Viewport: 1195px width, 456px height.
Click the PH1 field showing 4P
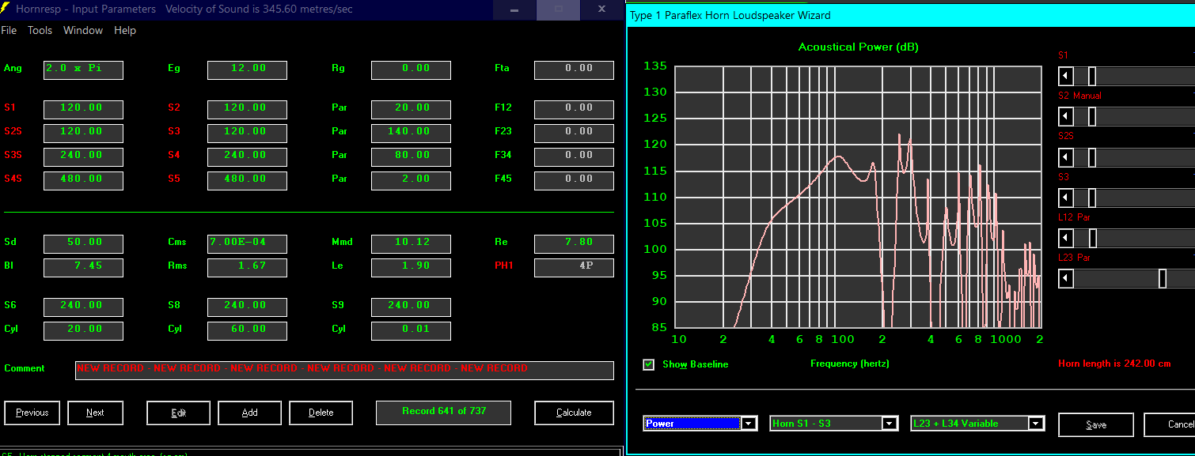tap(574, 267)
